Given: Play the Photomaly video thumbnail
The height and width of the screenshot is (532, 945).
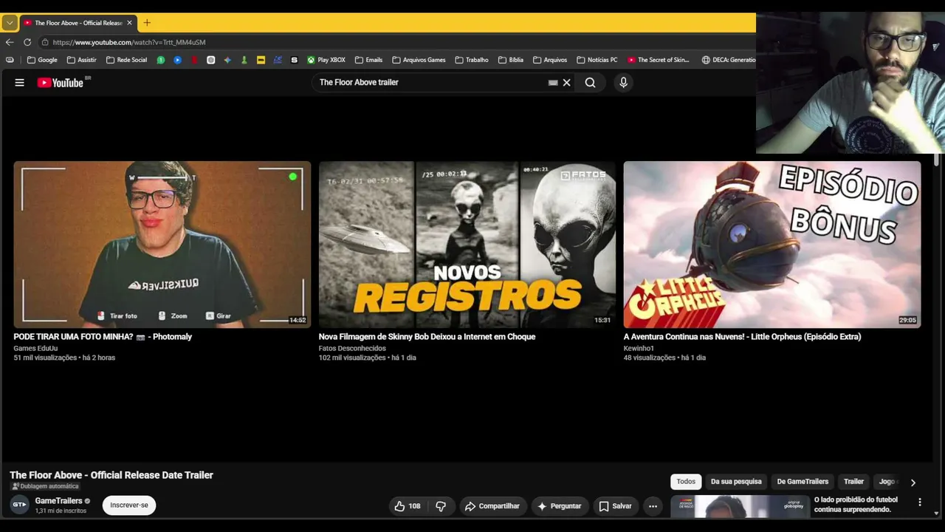Looking at the screenshot, I should coord(162,245).
